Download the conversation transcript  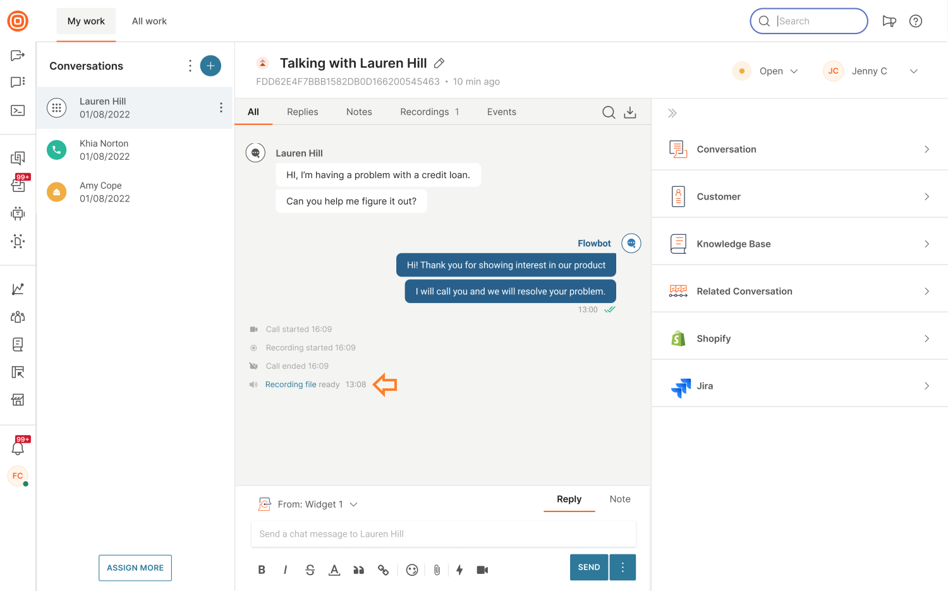(x=630, y=112)
